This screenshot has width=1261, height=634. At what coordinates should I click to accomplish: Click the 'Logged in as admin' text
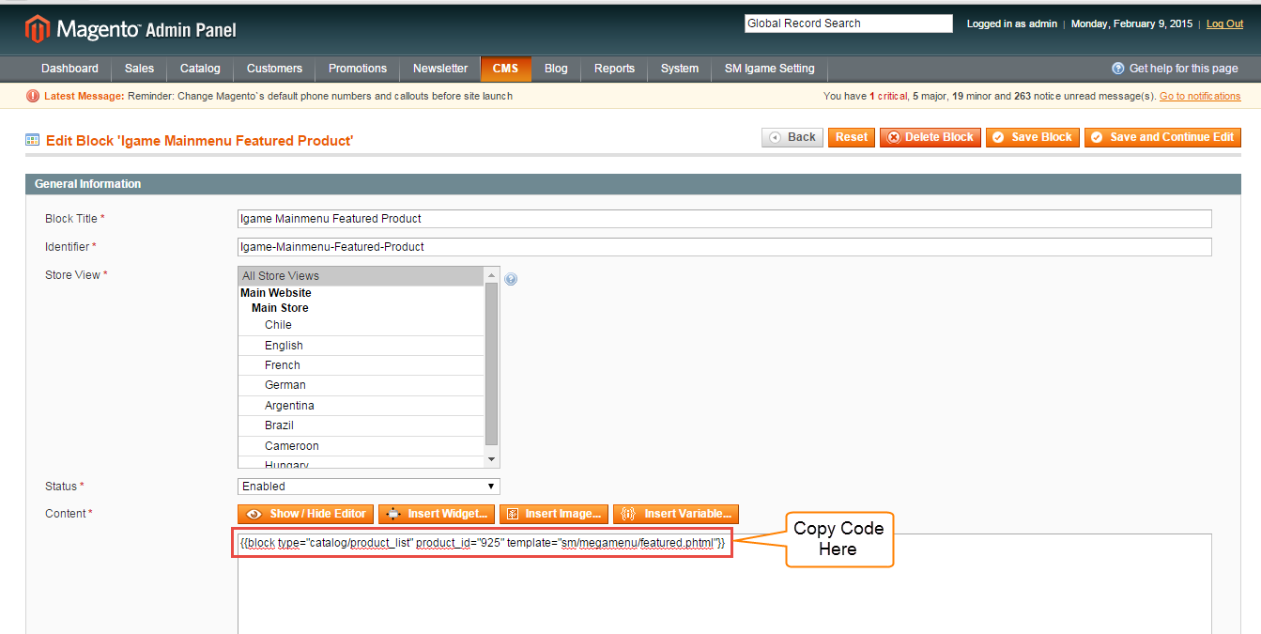click(x=1012, y=24)
